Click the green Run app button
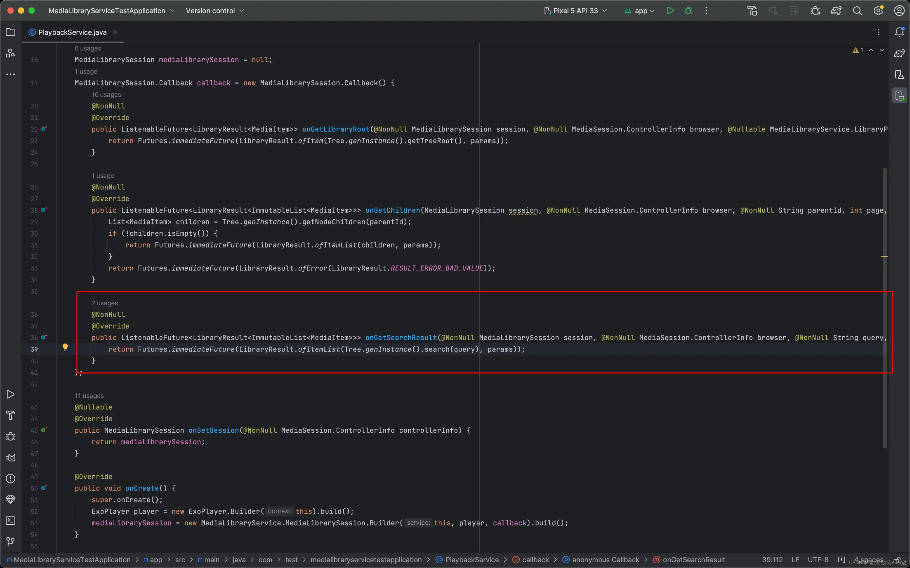This screenshot has width=910, height=568. [x=670, y=11]
